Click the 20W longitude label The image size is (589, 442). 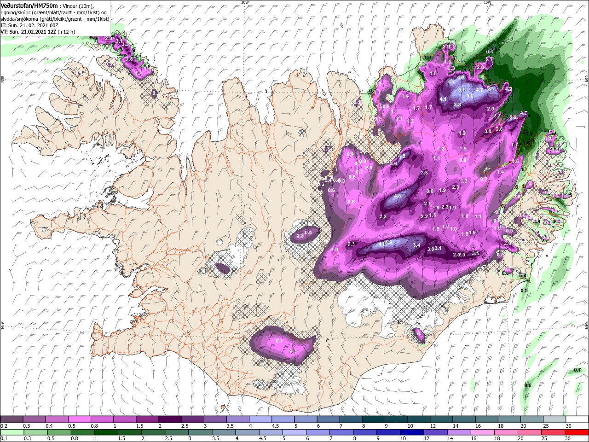tap(244, 2)
